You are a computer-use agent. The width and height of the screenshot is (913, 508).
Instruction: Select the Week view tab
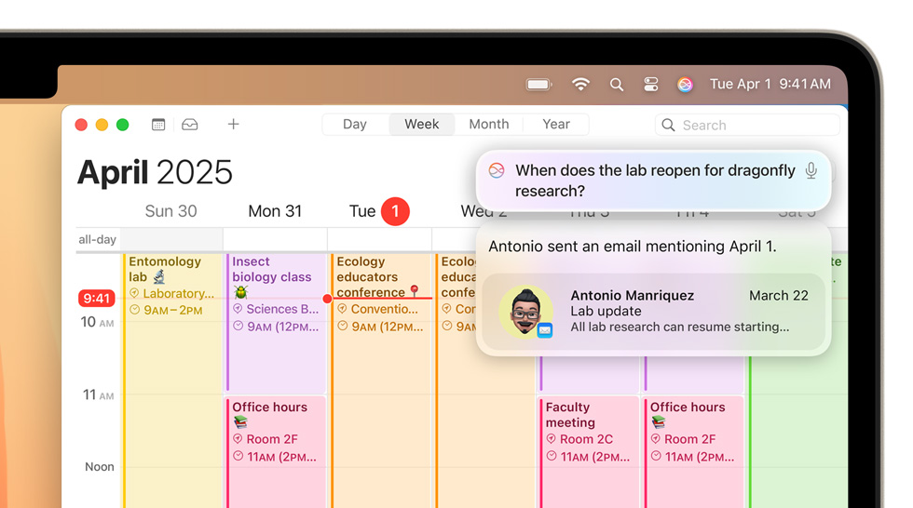(x=421, y=125)
